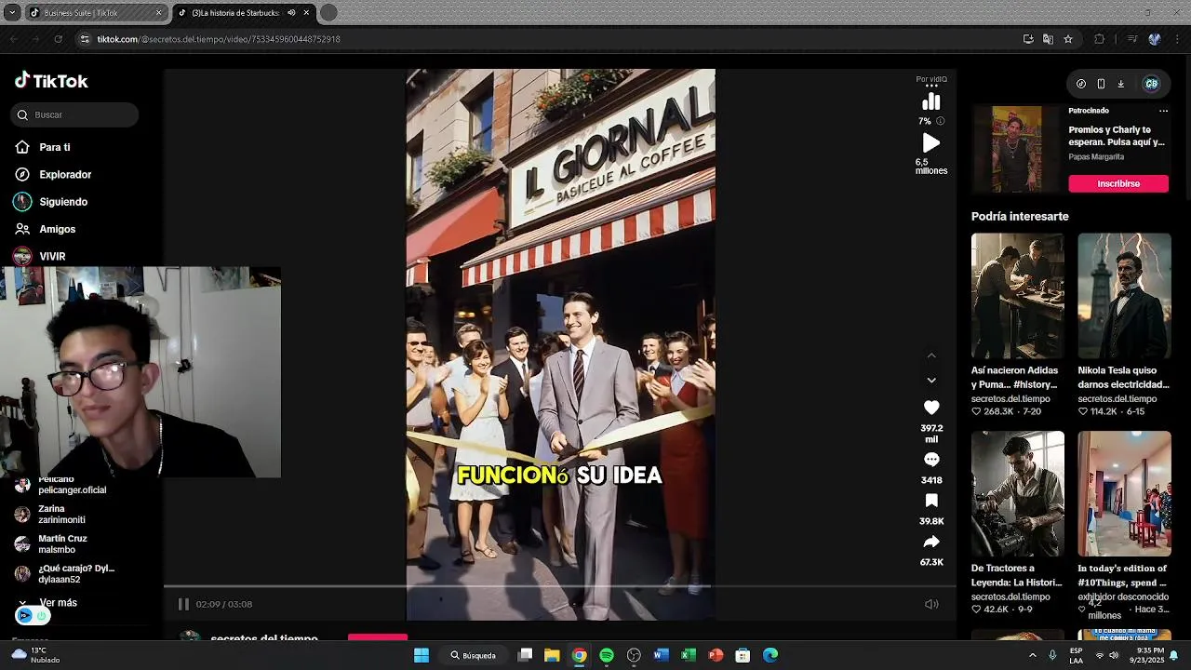The height and width of the screenshot is (670, 1191).
Task: Open the sponsored ad three-dots menu
Action: point(1163,111)
